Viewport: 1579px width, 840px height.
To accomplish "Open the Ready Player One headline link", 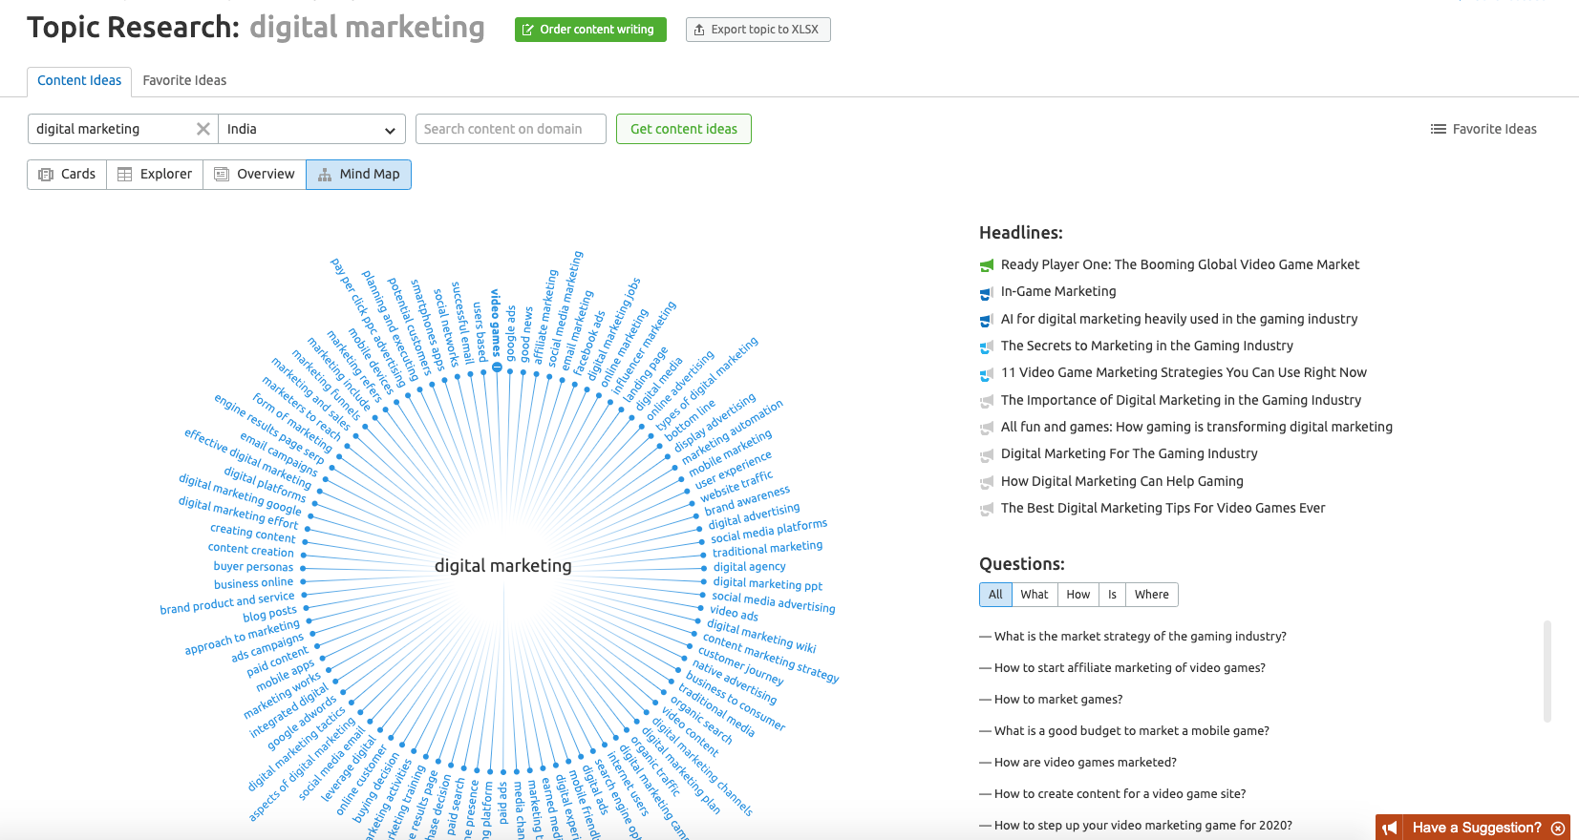I will [1180, 264].
